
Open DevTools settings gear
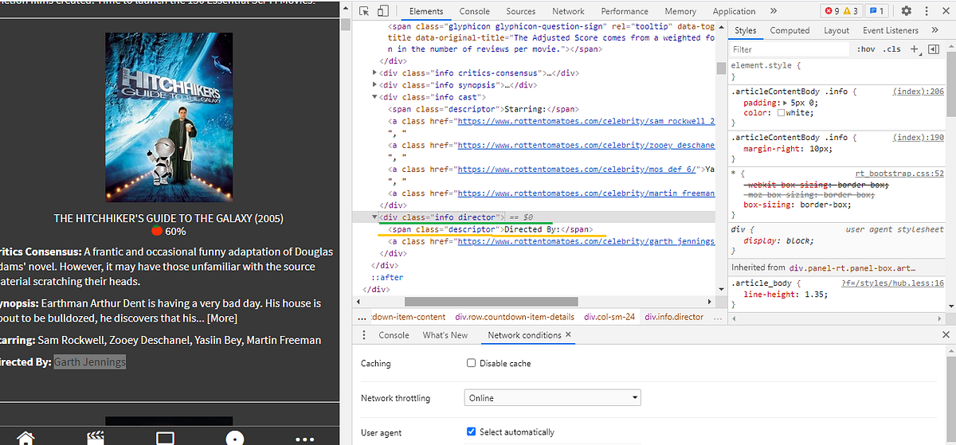[906, 11]
